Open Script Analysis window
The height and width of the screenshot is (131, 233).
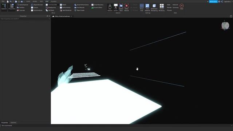click(x=37, y=11)
